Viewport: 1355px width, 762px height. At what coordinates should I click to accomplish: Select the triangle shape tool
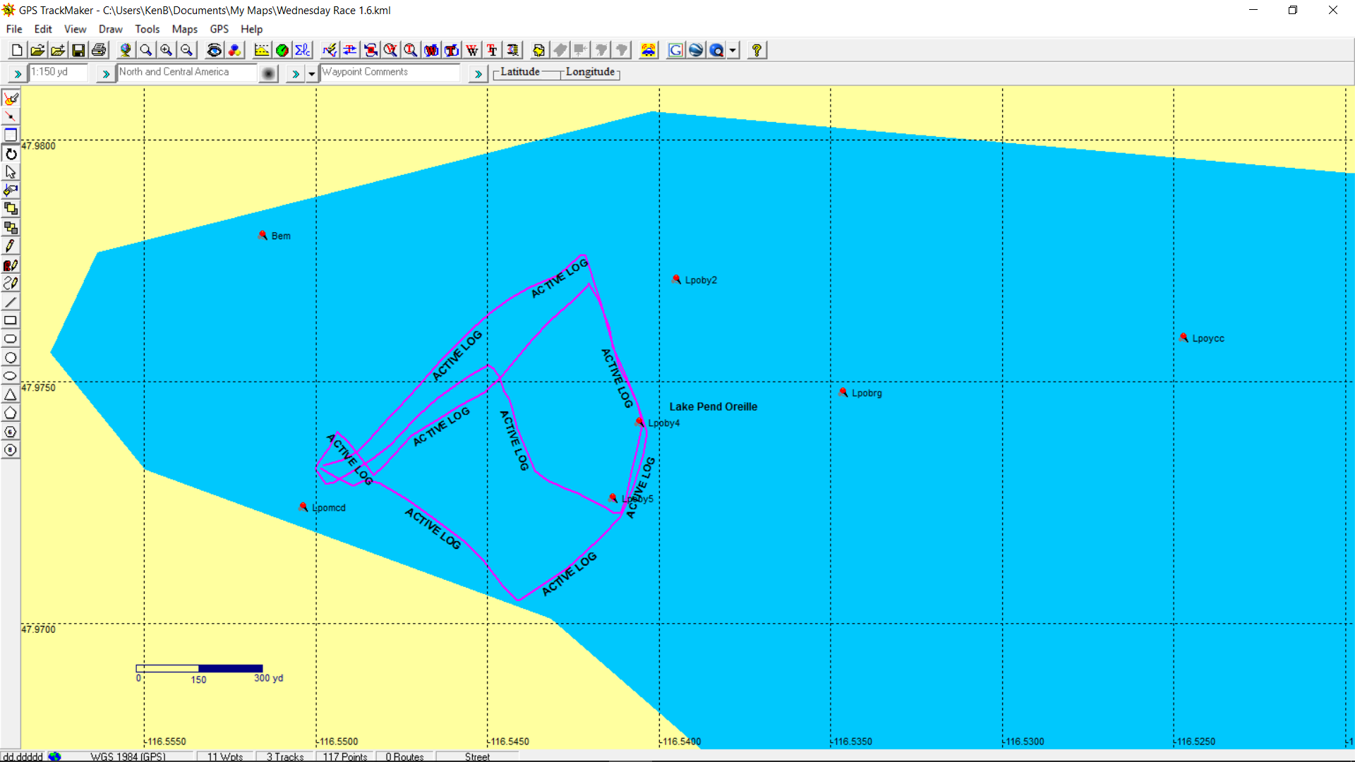(x=10, y=394)
